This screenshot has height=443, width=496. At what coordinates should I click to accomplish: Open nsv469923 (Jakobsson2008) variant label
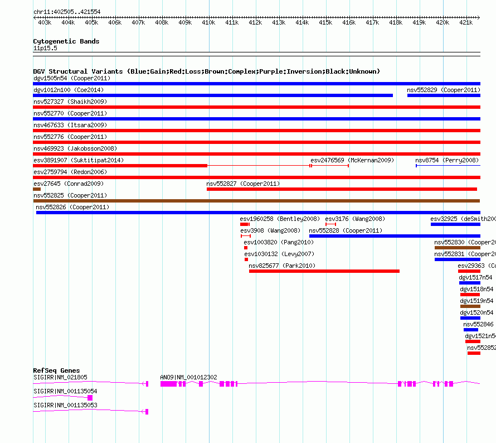coord(75,148)
